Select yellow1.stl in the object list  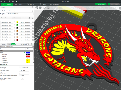[x=5, y=62]
